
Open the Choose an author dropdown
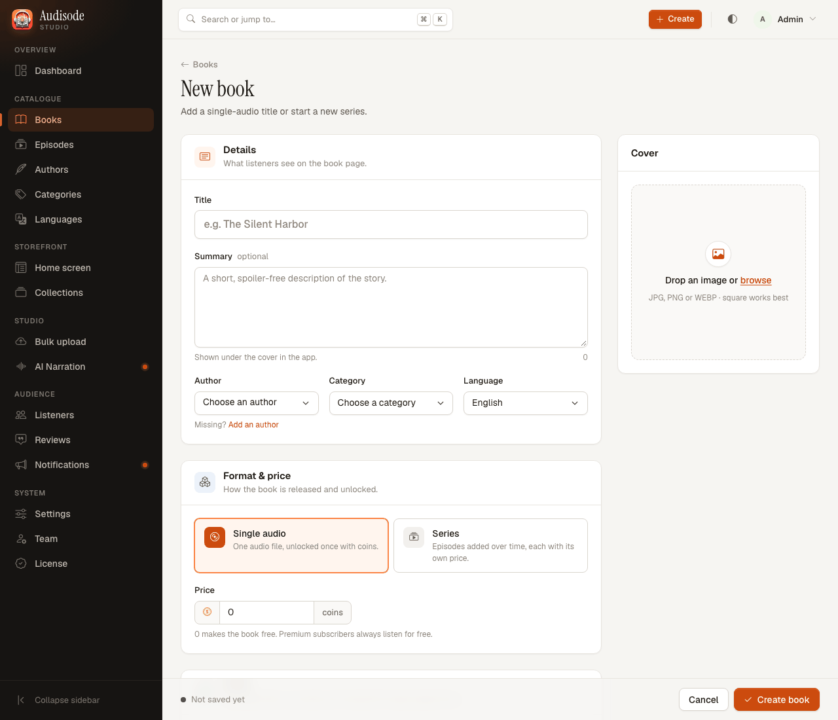click(x=257, y=403)
